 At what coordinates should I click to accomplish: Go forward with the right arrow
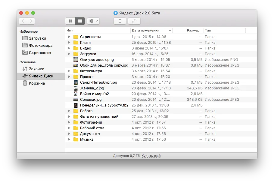[31, 21]
